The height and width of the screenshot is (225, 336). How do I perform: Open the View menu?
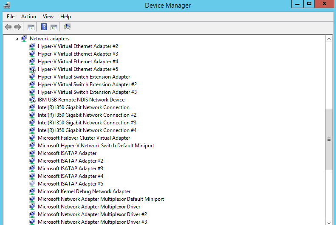[x=48, y=17]
